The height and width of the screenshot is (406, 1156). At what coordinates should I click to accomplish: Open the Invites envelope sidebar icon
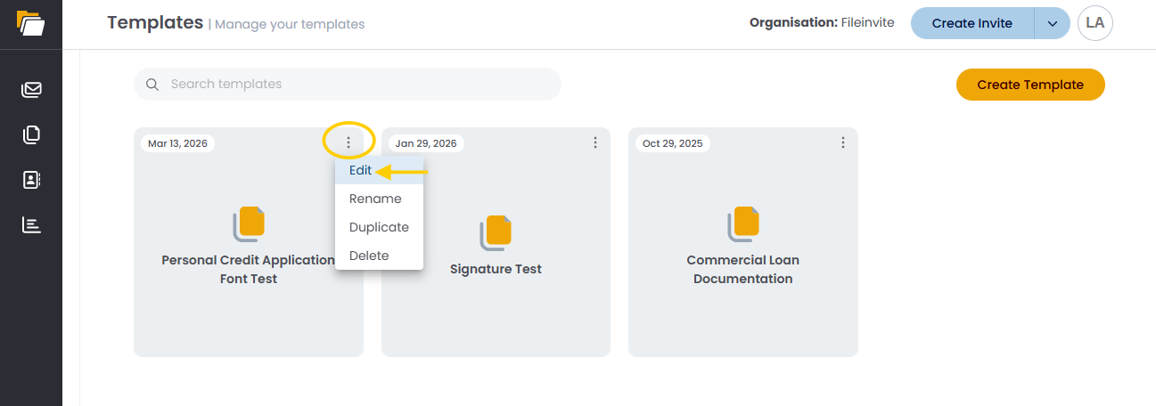click(x=32, y=89)
